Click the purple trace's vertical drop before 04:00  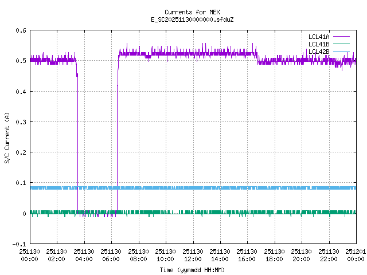77,143
